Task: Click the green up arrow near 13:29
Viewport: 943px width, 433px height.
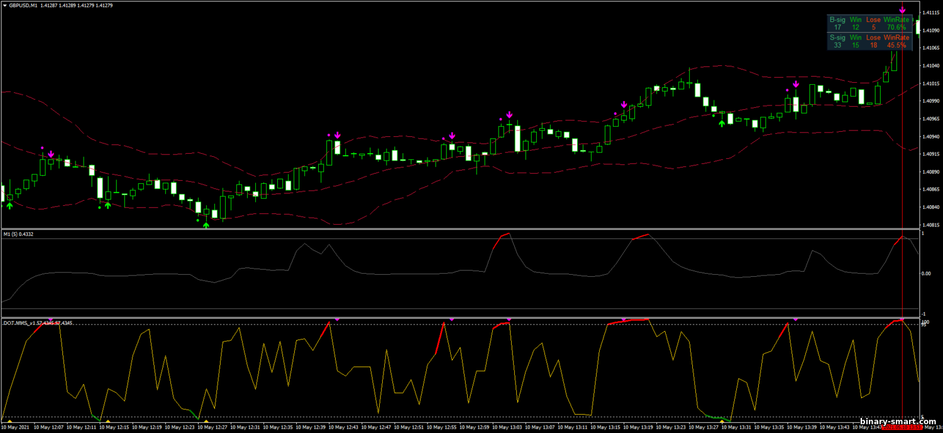Action: point(722,123)
